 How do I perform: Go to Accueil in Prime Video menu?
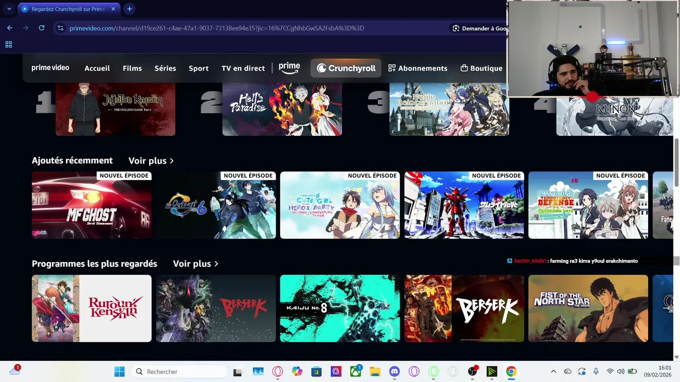tap(97, 68)
